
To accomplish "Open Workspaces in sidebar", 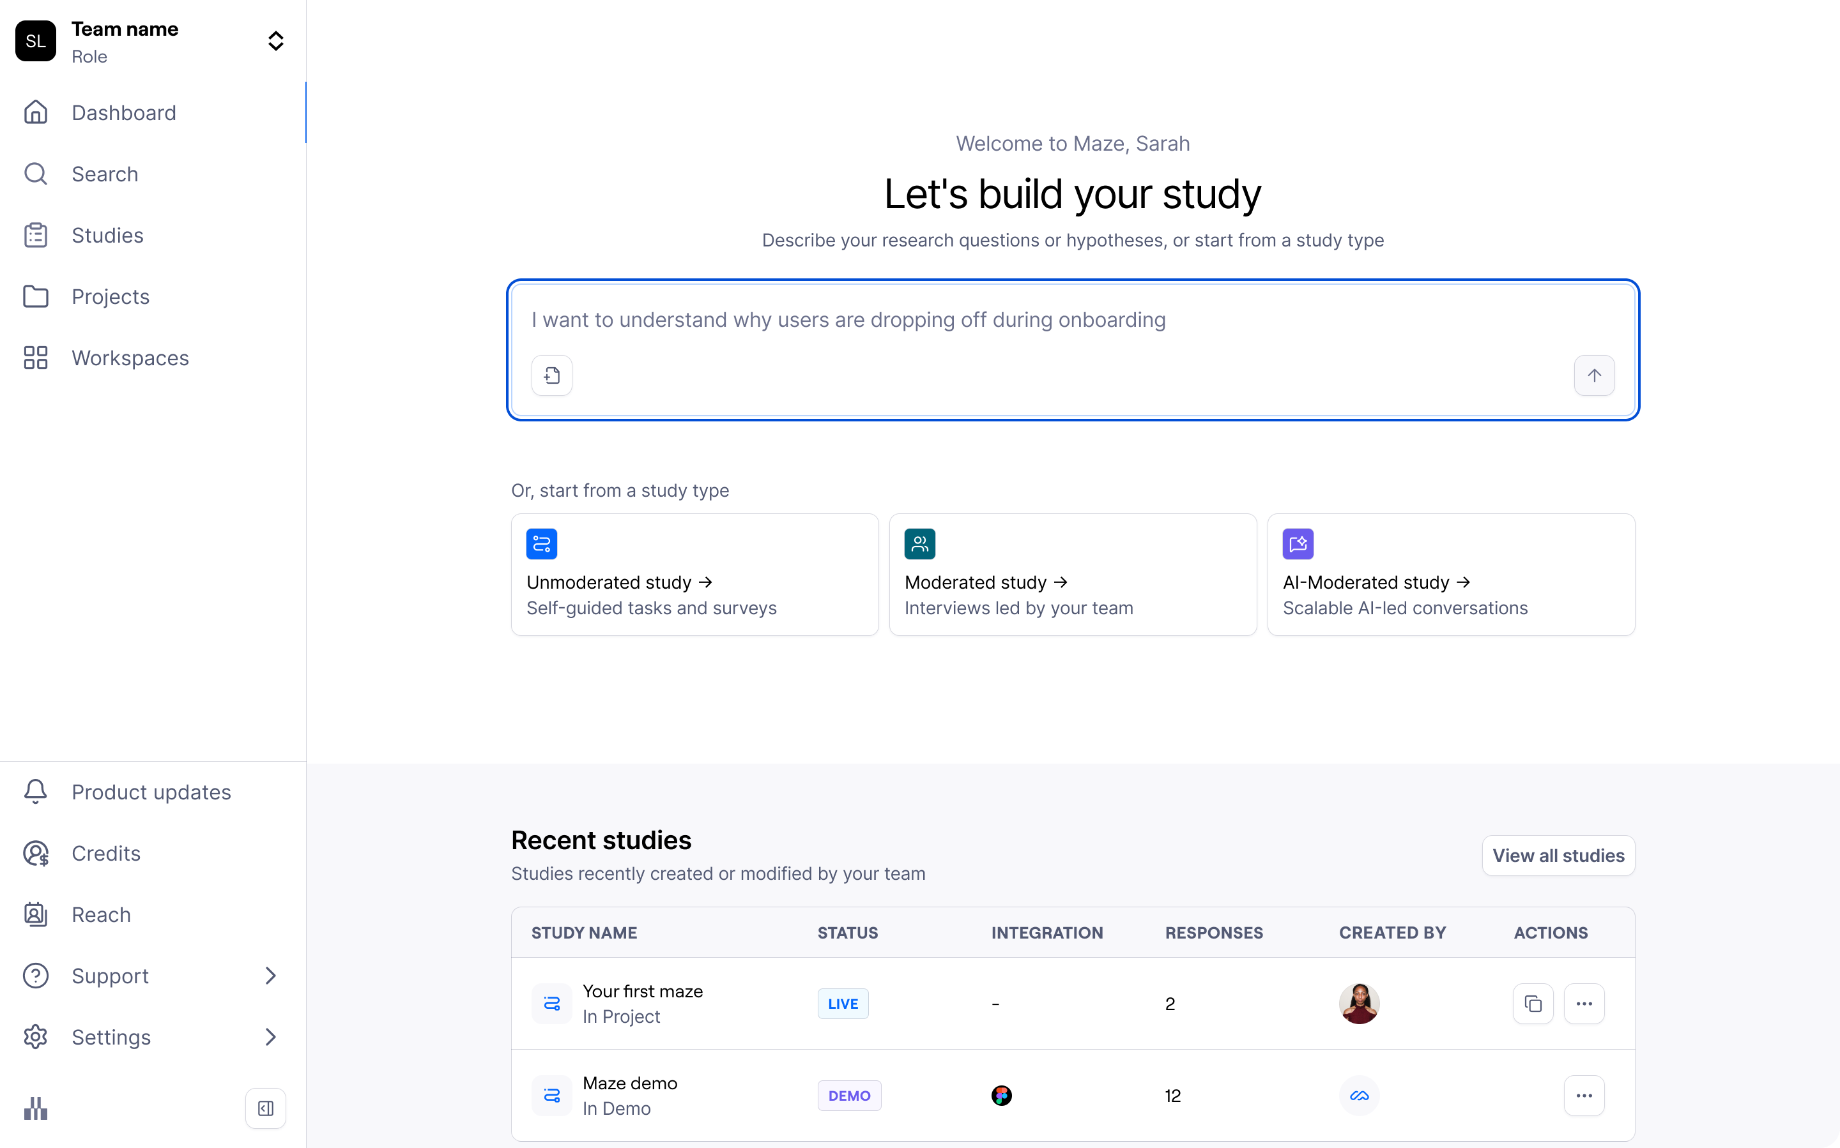I will 153,358.
